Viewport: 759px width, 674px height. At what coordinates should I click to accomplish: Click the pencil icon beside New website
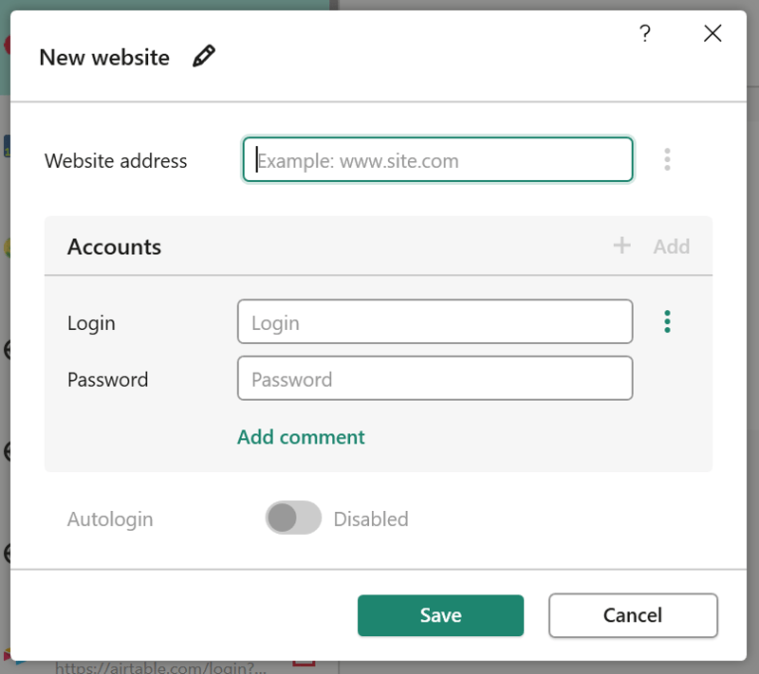(x=204, y=56)
